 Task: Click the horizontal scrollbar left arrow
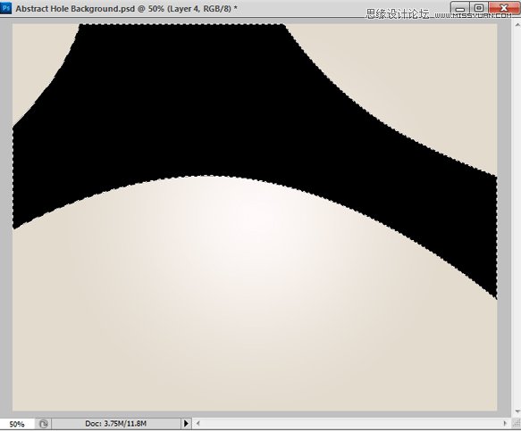point(198,423)
